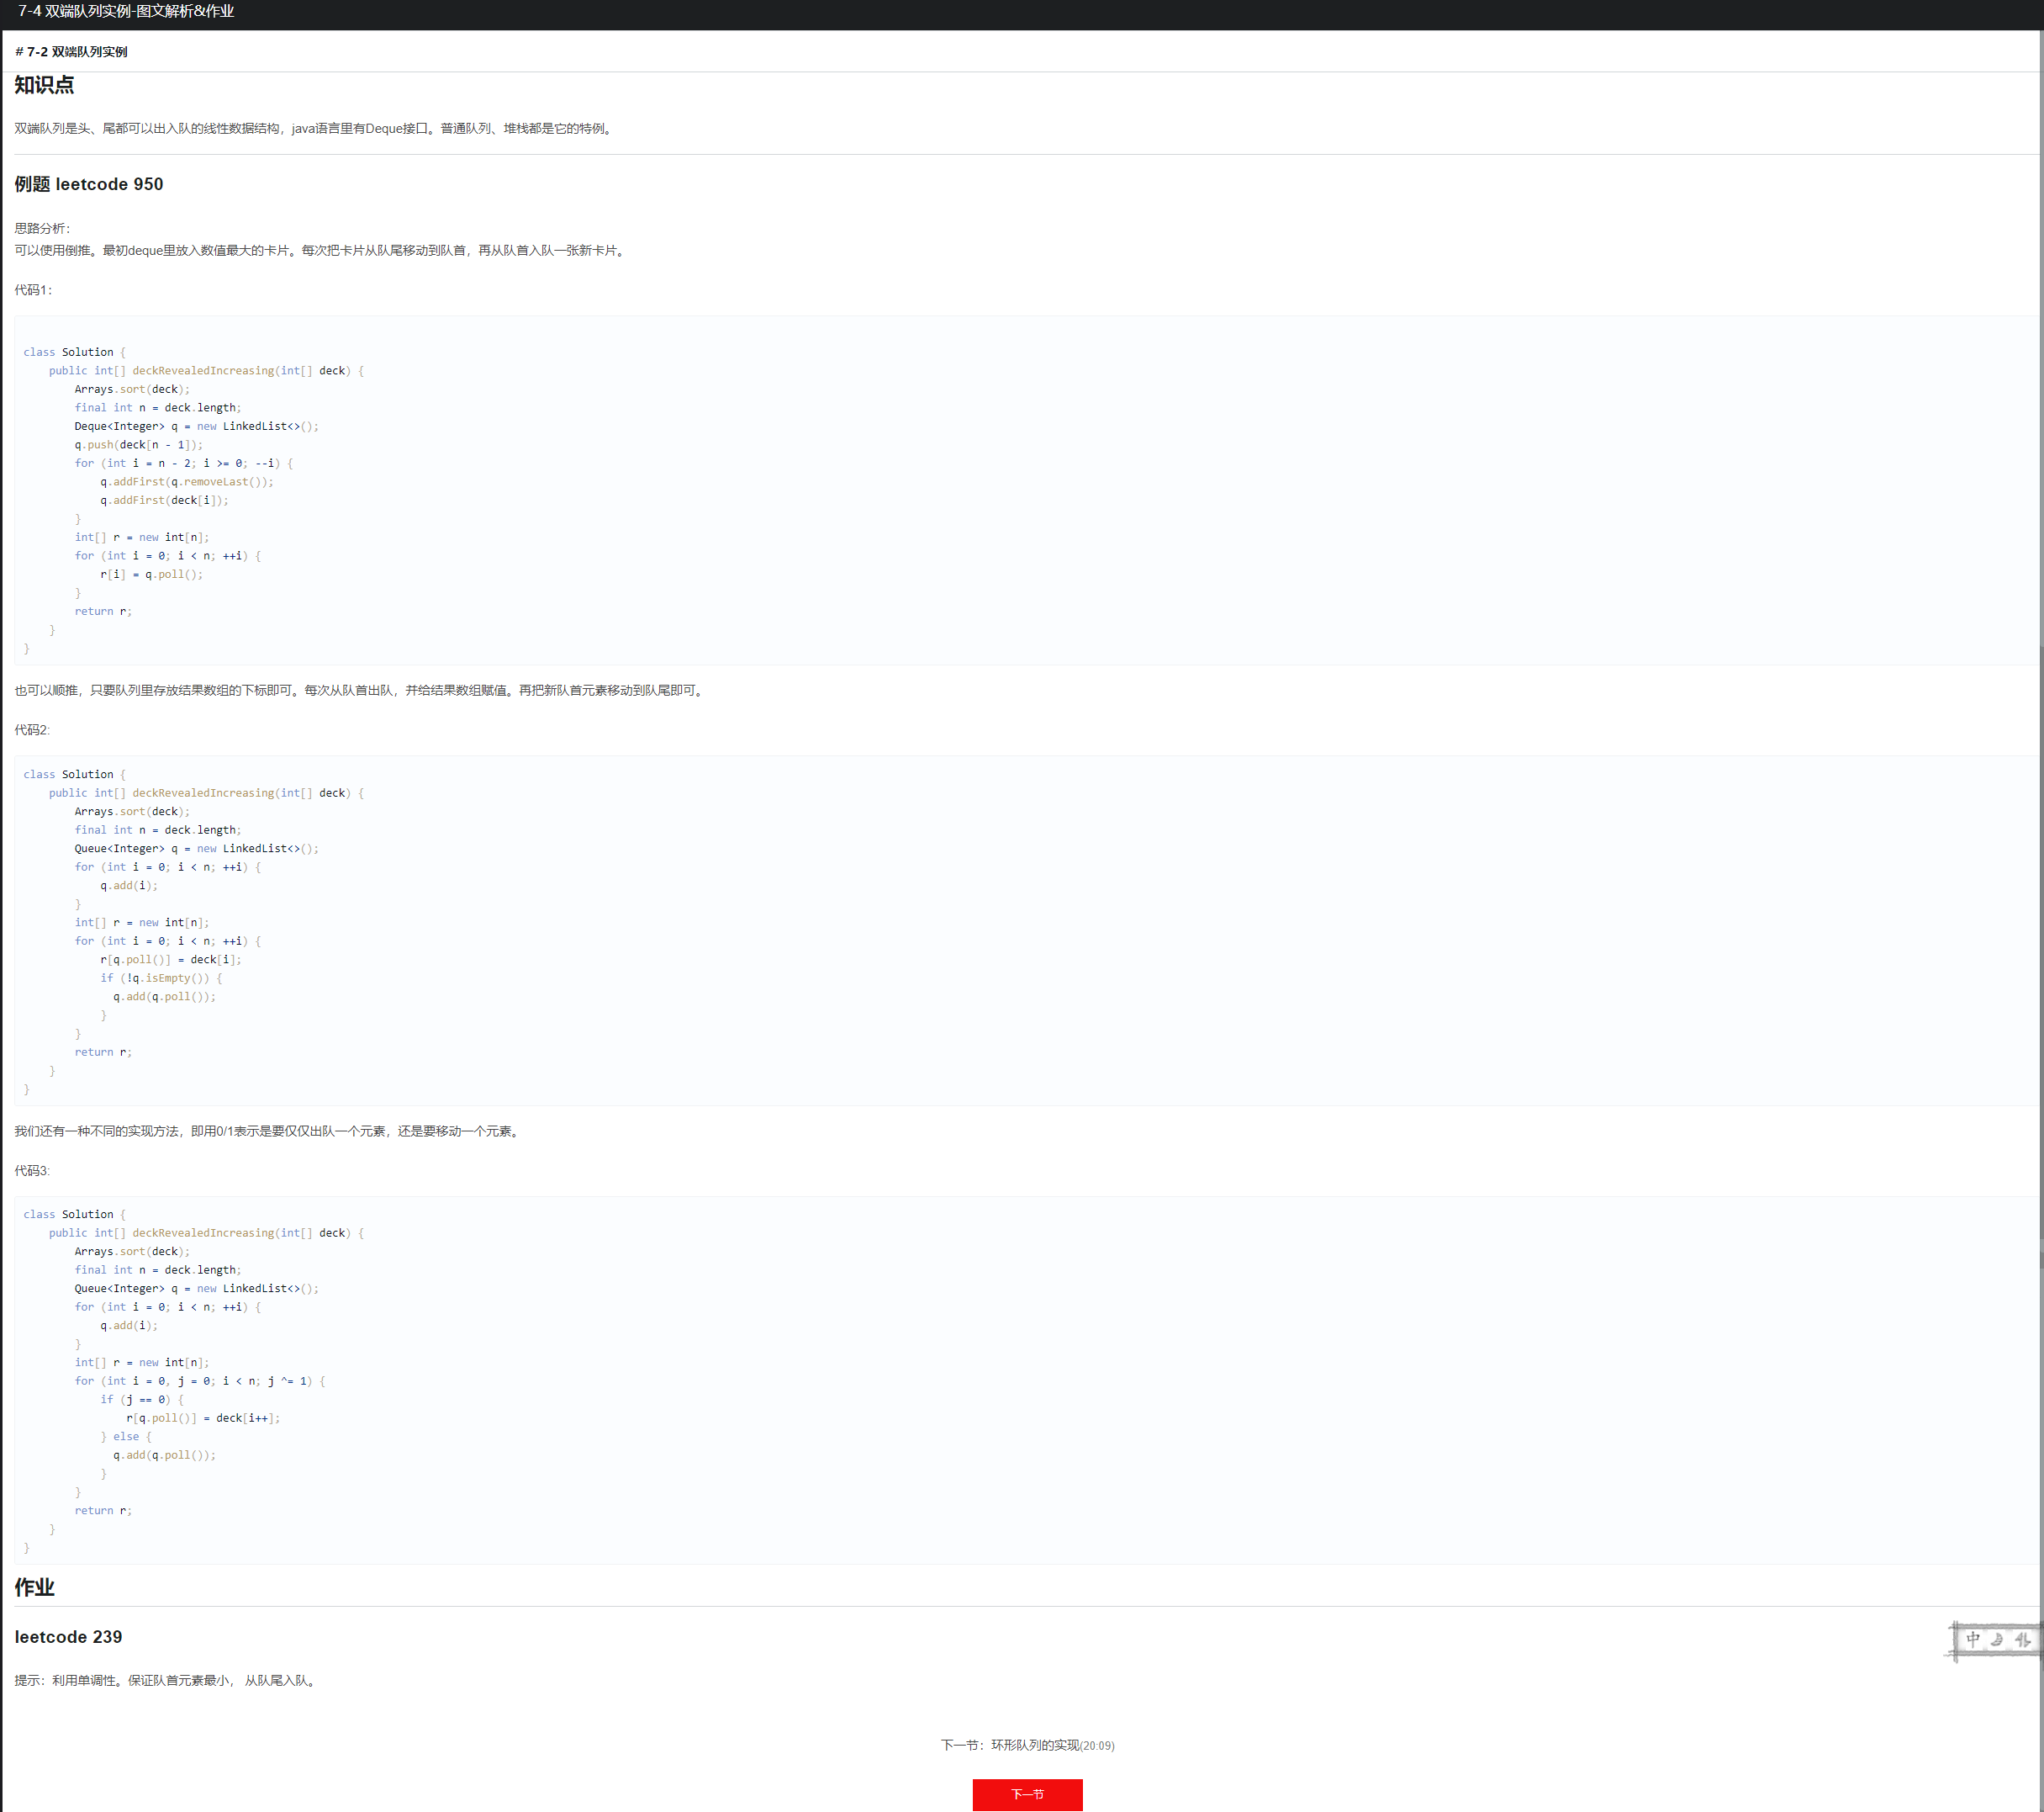
Task: Click the left edge handle of IME toolbar
Action: click(1954, 1641)
